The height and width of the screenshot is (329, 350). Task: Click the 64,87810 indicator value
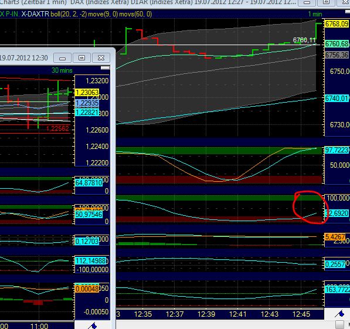[x=89, y=183]
